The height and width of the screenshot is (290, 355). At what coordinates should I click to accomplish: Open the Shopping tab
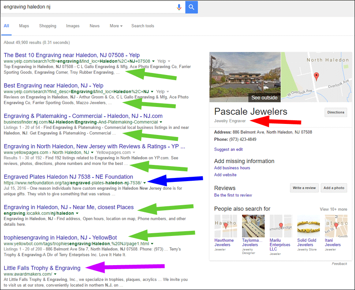[x=48, y=26]
